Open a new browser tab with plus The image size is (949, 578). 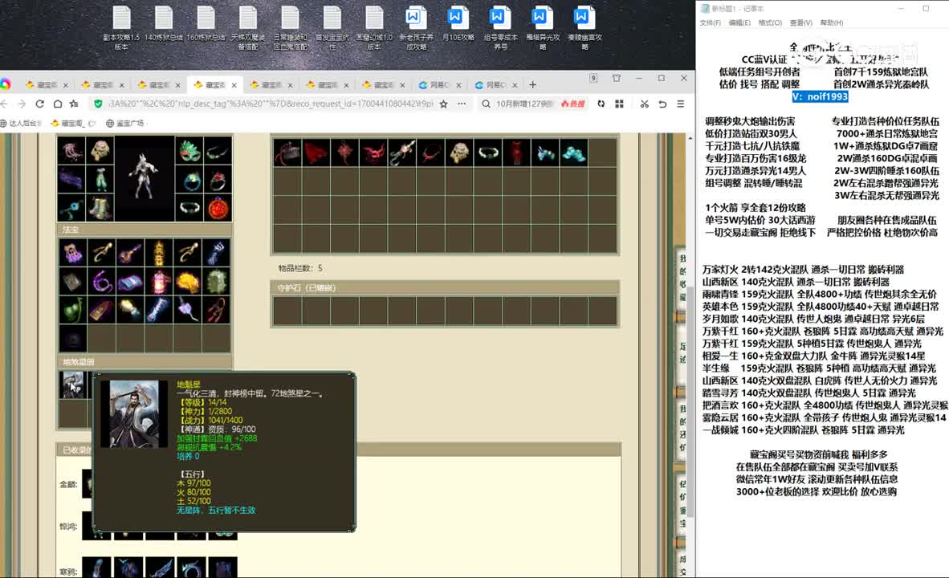[x=532, y=85]
